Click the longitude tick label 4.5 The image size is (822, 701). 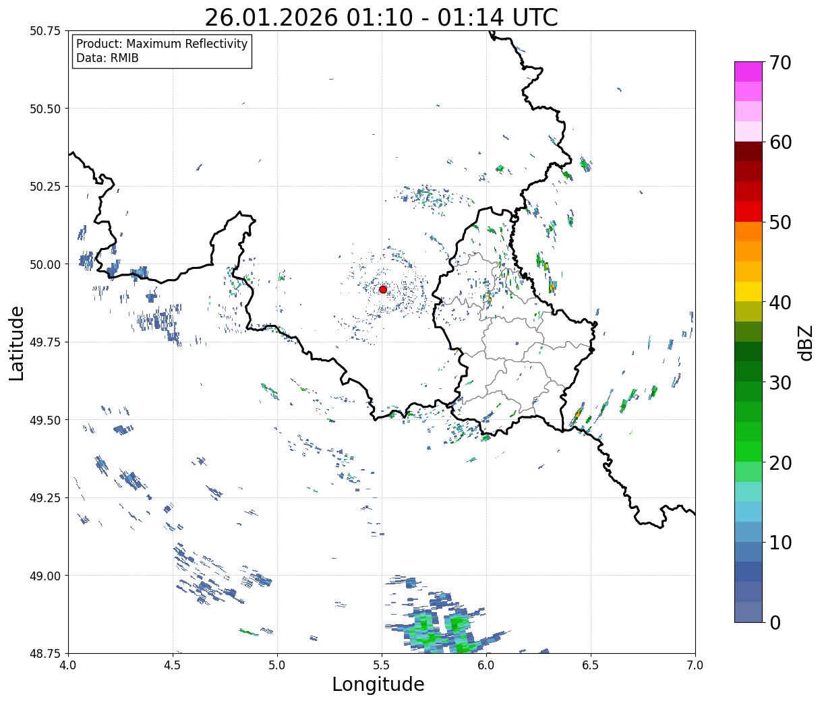point(173,665)
